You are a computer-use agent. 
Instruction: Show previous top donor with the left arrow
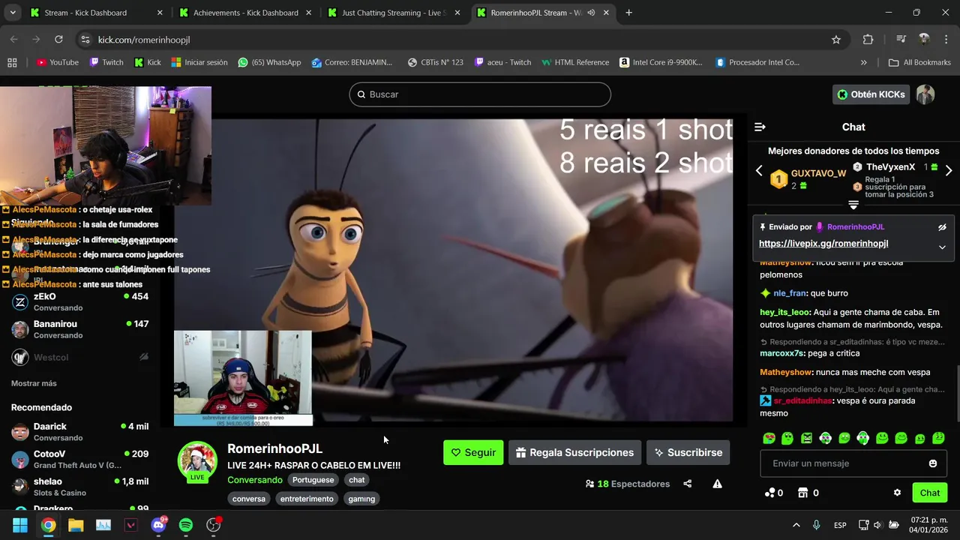point(759,171)
